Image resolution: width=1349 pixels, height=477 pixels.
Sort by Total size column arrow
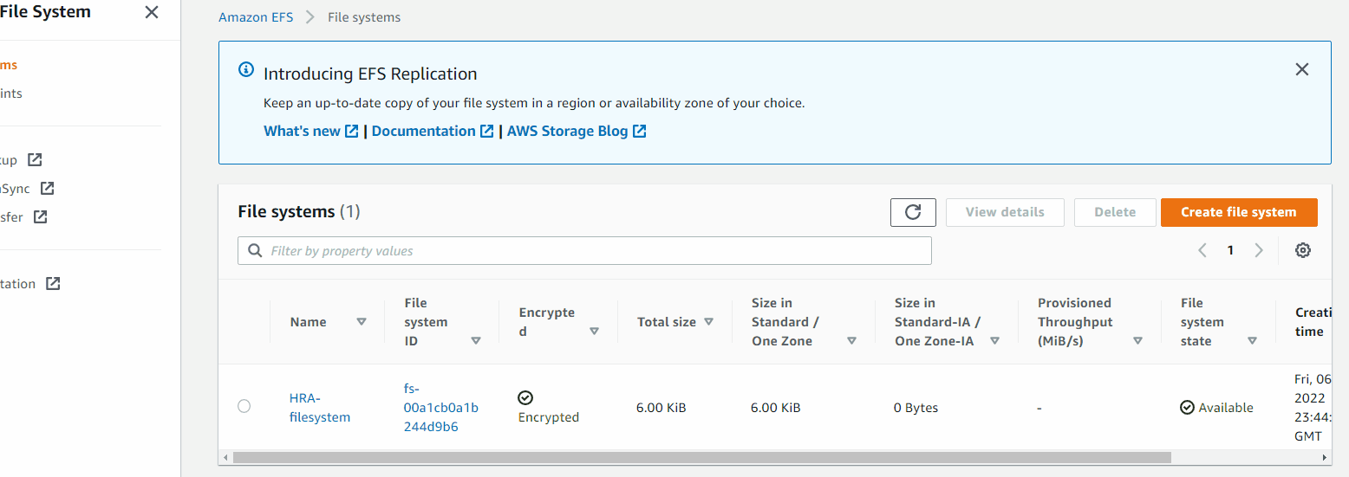click(708, 322)
